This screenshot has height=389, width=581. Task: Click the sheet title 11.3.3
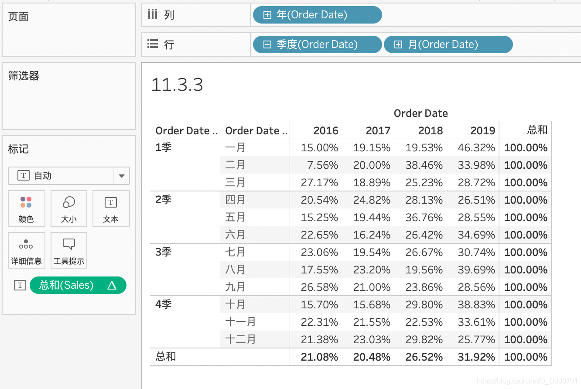click(x=177, y=85)
